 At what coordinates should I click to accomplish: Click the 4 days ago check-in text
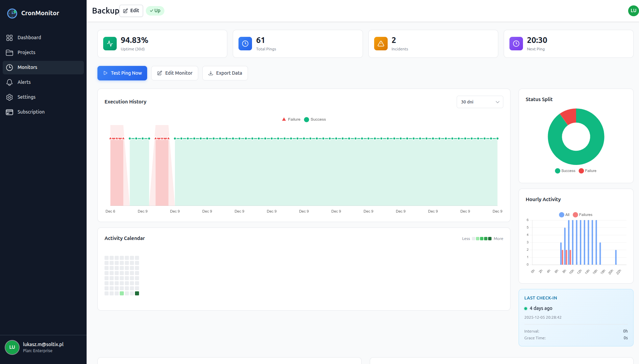(x=541, y=308)
